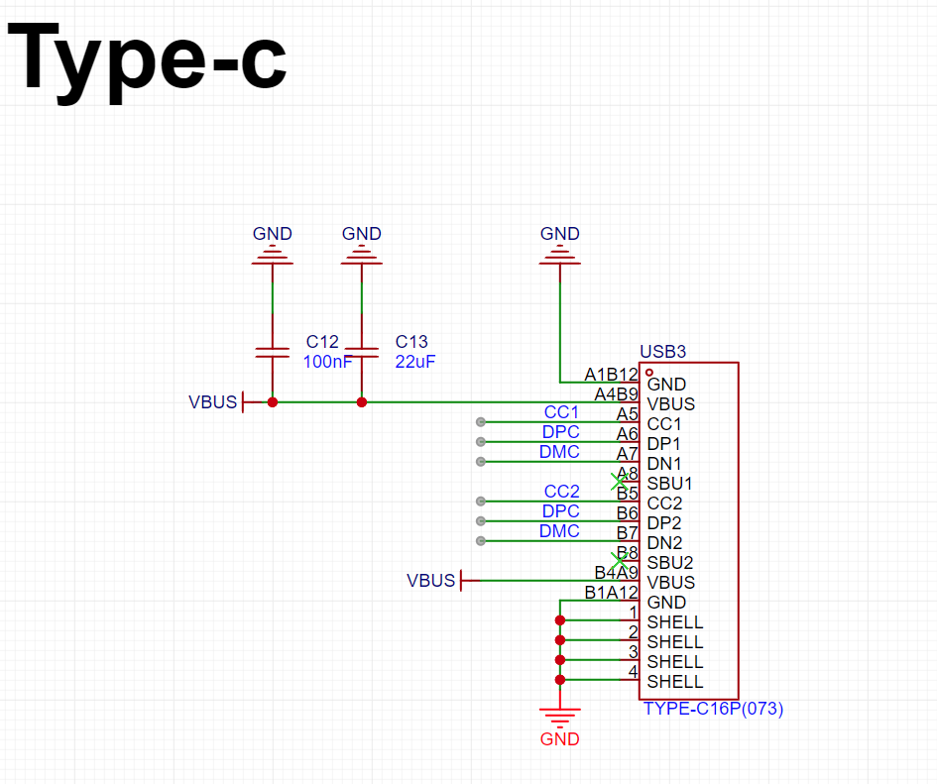Click pin number B5
Viewport: 937px width, 784px height.
coord(628,494)
